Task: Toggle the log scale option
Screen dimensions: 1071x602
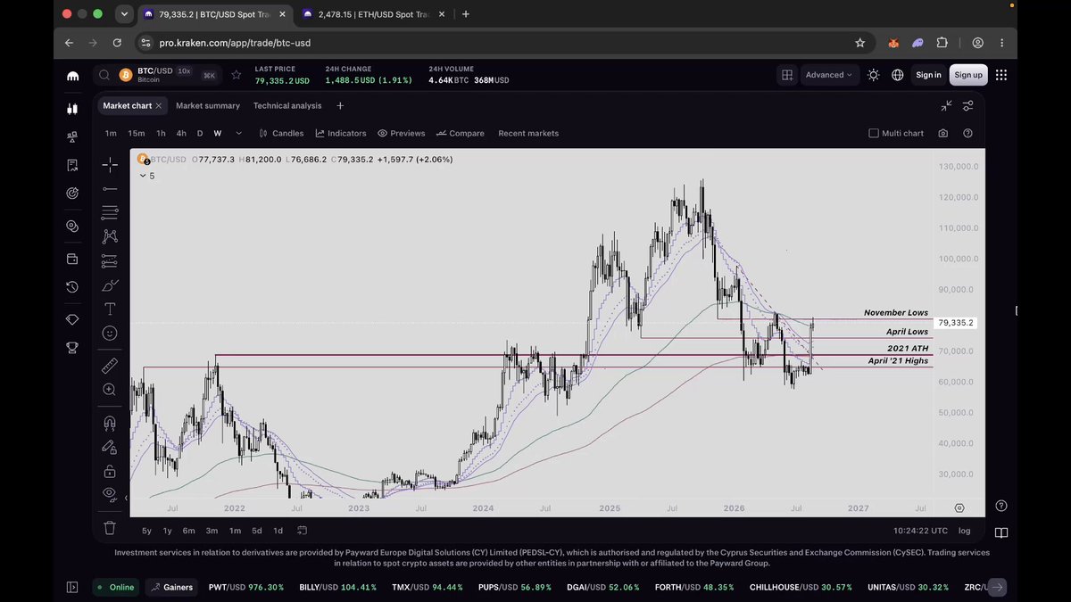Action: [x=964, y=531]
